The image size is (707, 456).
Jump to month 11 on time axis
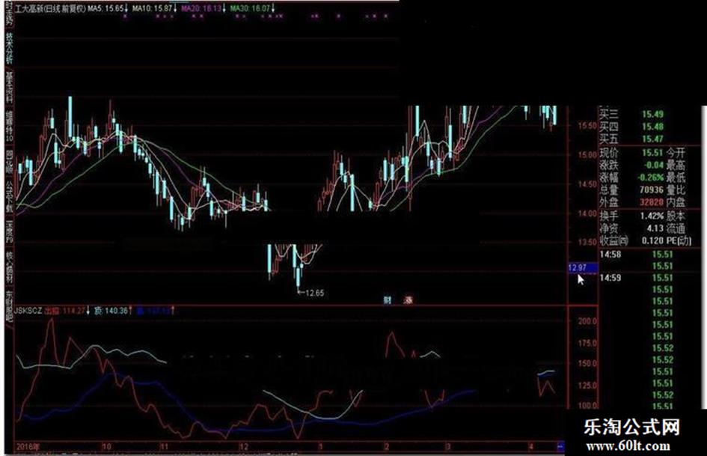click(x=164, y=447)
